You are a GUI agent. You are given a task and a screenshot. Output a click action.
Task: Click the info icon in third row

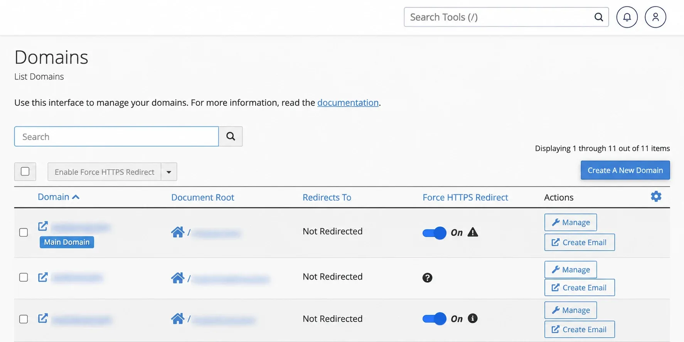(x=473, y=318)
